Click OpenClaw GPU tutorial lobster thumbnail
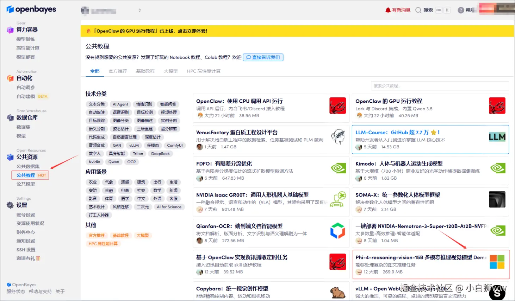The height and width of the screenshot is (301, 515). pos(497,106)
